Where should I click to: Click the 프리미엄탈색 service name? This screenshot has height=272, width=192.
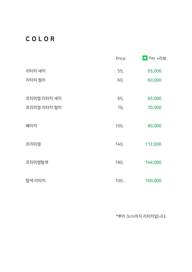pyautogui.click(x=37, y=162)
